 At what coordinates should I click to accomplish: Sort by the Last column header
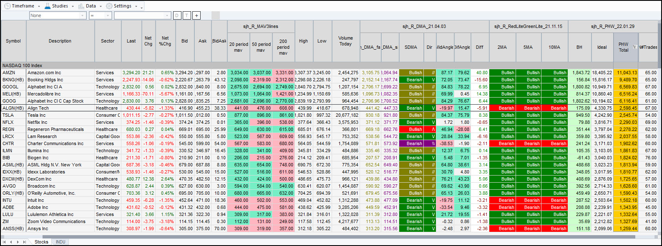(131, 41)
